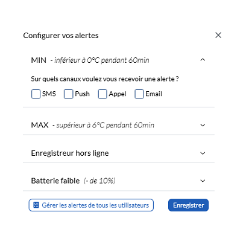Collapse the MIN section using its chevron
246x241 pixels.
coord(203,60)
